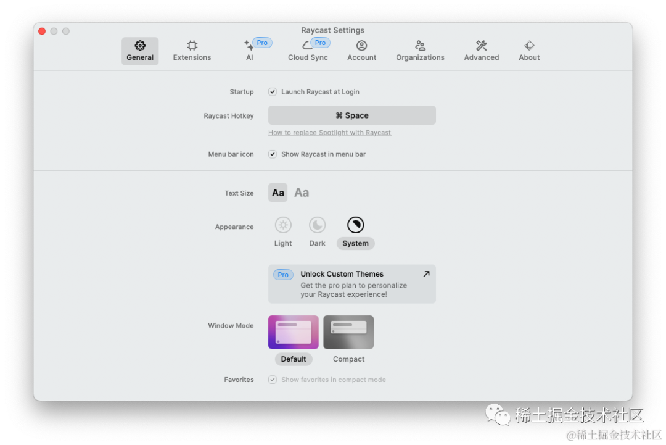The width and height of the screenshot is (666, 445).
Task: Select the Default window mode thumbnail
Action: 294,333
